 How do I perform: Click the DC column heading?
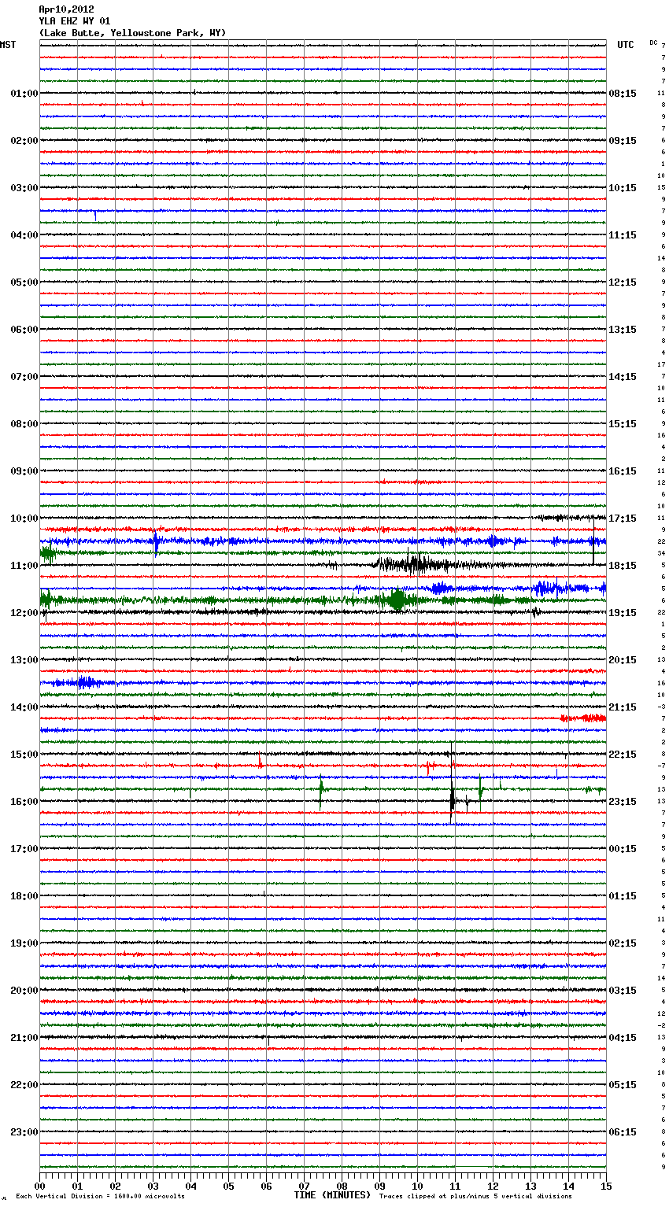tap(653, 42)
